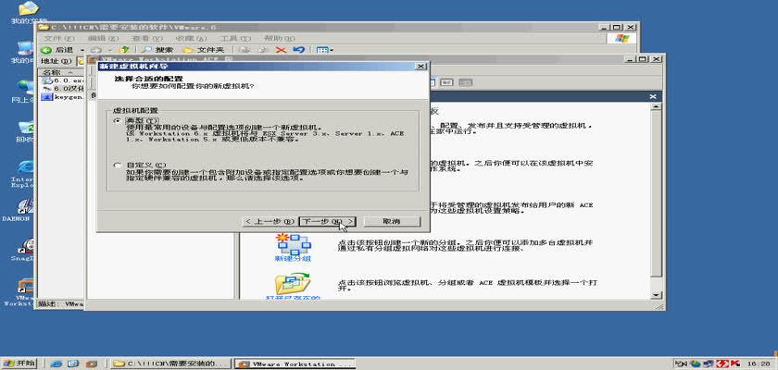The height and width of the screenshot is (370, 778).
Task: Switch to Explorer folder taskbar button
Action: pyautogui.click(x=171, y=364)
